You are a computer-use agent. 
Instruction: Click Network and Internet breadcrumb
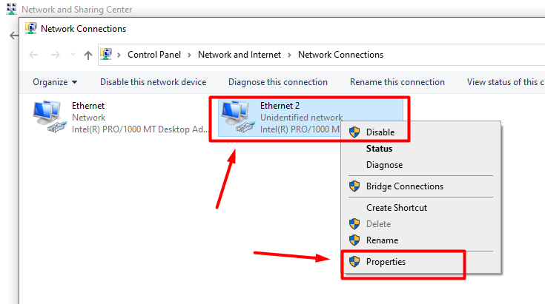pos(239,55)
